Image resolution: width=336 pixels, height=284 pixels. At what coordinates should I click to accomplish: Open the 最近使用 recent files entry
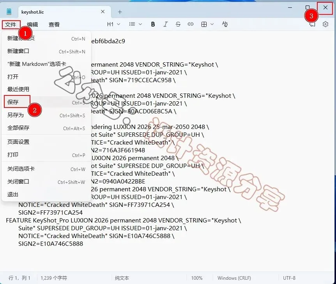[46, 89]
